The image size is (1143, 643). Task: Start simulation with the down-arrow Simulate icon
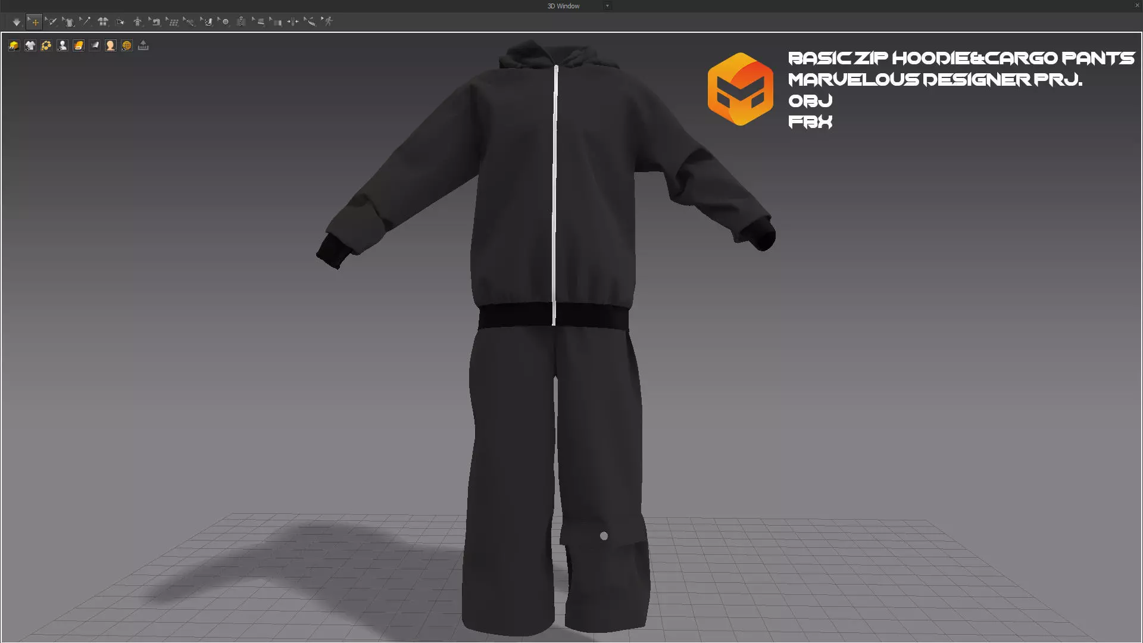[x=17, y=22]
